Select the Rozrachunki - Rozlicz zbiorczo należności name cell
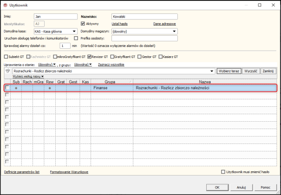 pos(205,88)
